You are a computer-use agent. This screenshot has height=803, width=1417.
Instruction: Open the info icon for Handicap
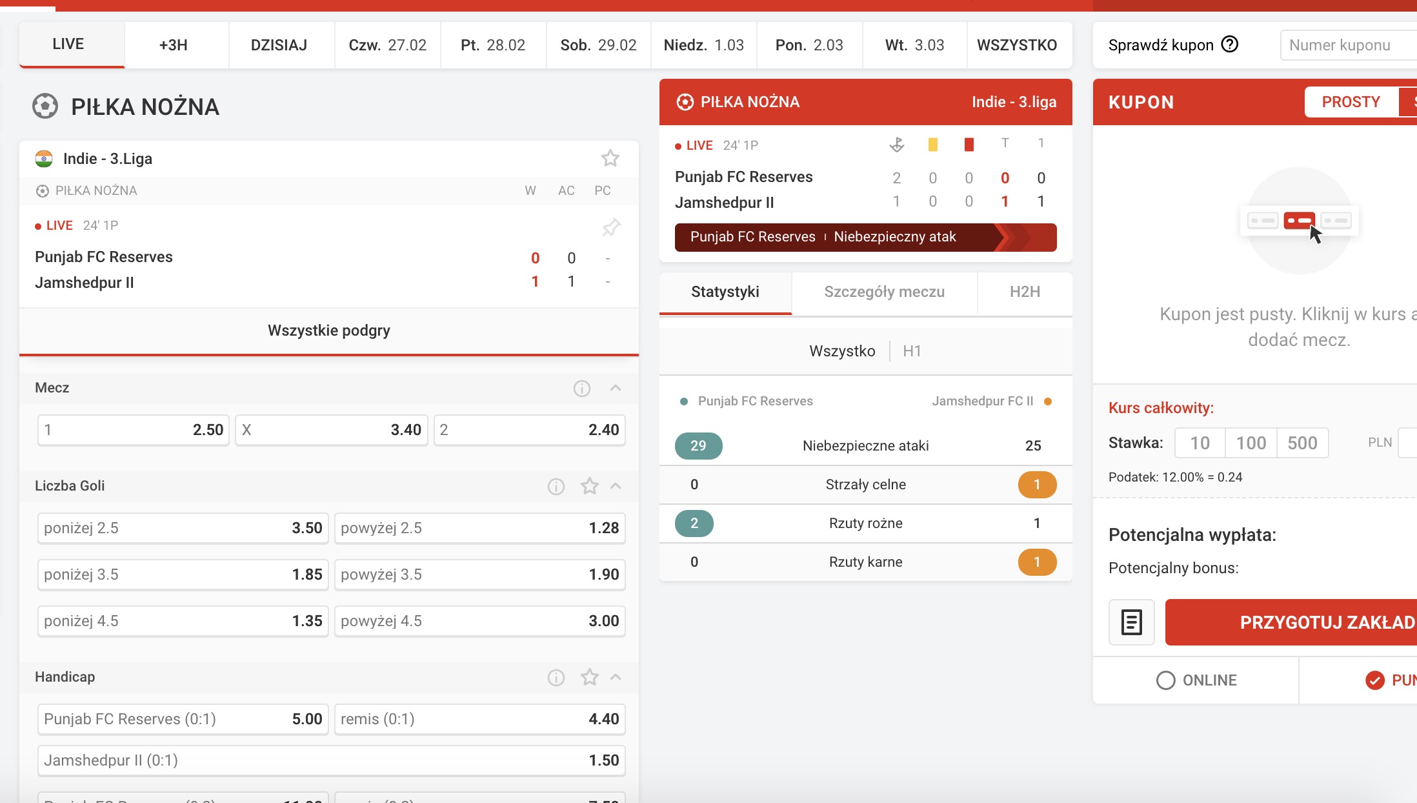tap(556, 678)
